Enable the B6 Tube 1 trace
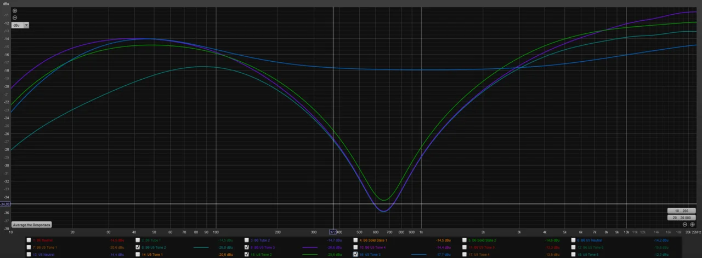The width and height of the screenshot is (702, 258). pos(138,240)
